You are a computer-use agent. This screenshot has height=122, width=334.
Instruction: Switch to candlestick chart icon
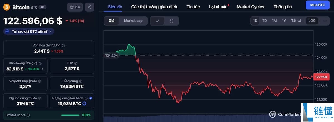click(171, 21)
